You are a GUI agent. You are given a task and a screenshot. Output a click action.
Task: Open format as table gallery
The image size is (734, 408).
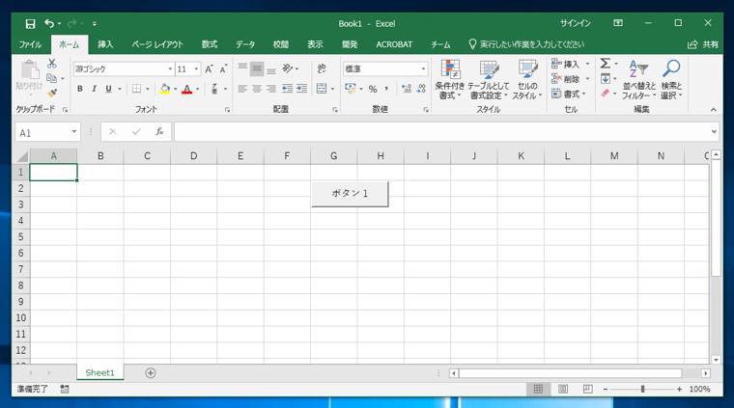pyautogui.click(x=490, y=79)
